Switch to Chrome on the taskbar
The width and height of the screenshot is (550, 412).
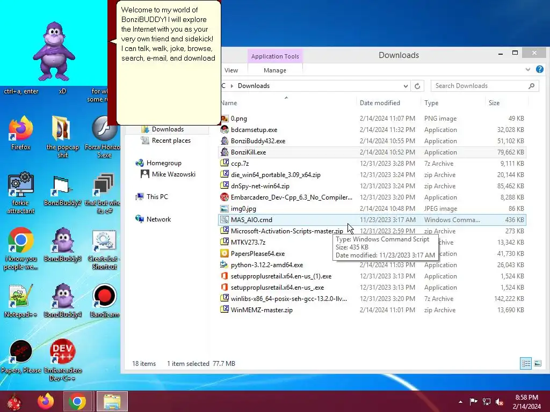(x=77, y=401)
